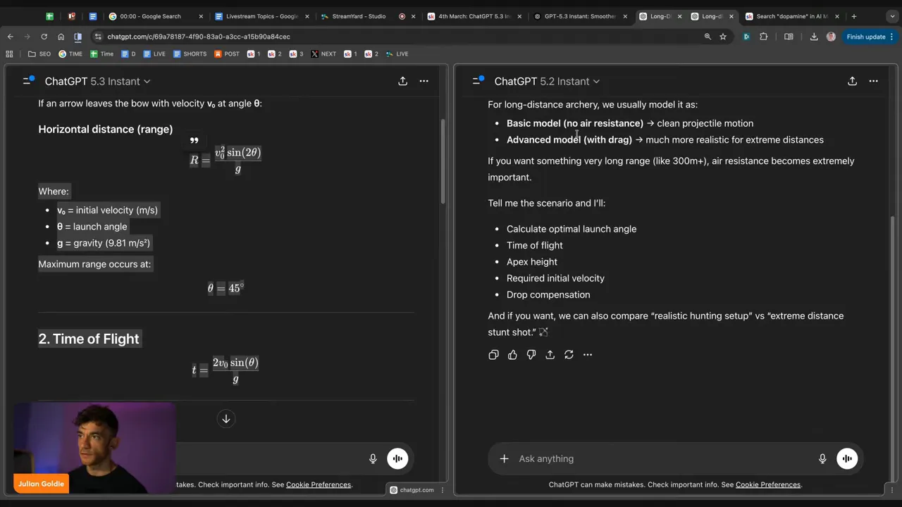
Task: Open more options in the 5.2 Instant pane
Action: click(873, 81)
